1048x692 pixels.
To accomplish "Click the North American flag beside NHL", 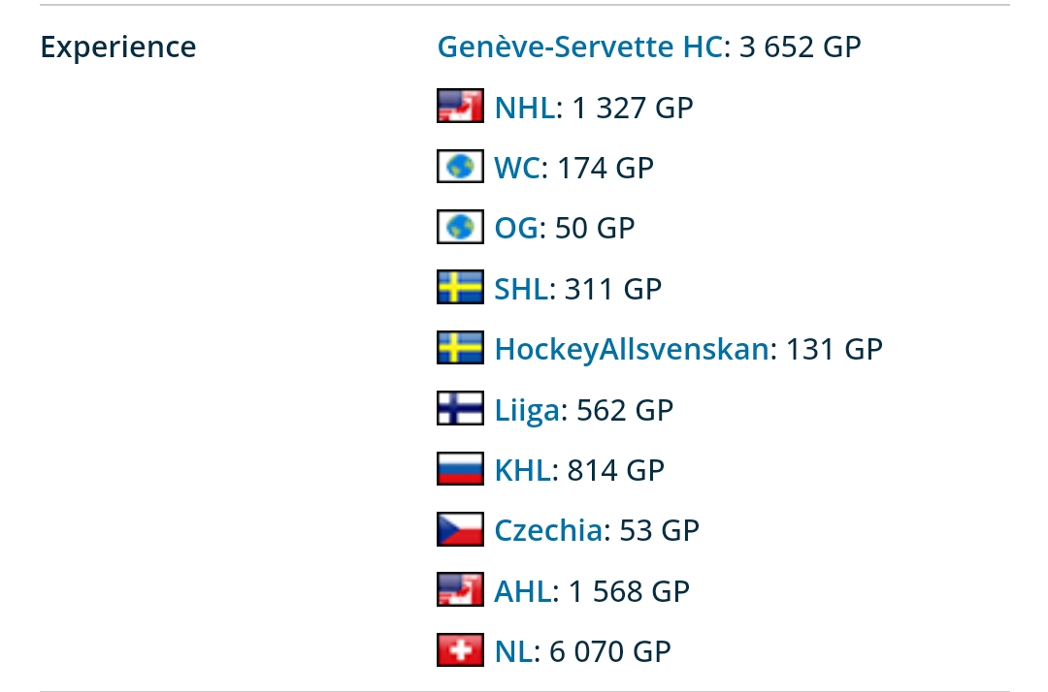I will click(460, 107).
